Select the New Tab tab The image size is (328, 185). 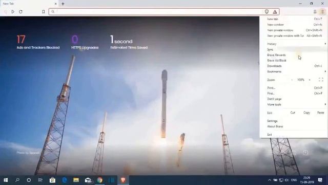pos(29,4)
